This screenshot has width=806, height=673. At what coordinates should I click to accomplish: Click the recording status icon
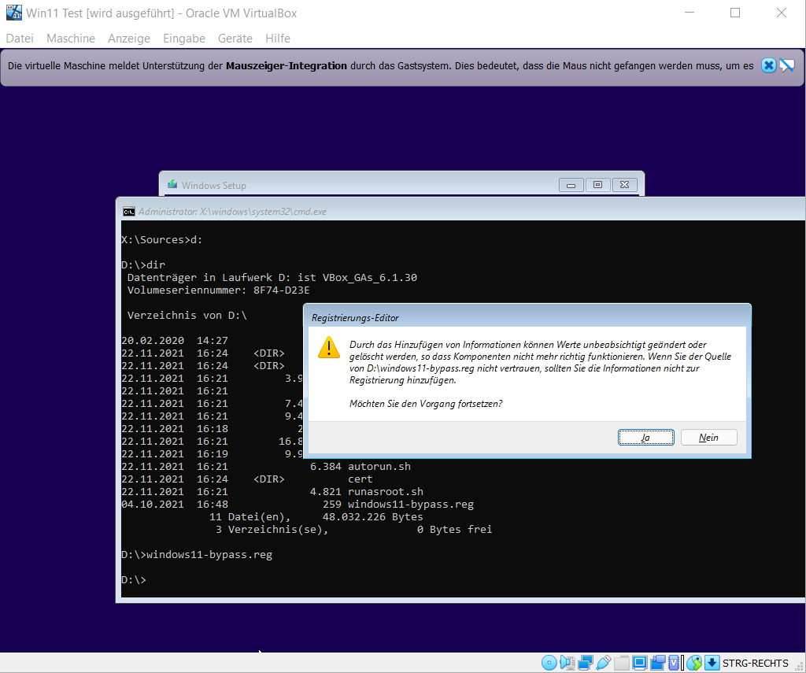coord(657,663)
